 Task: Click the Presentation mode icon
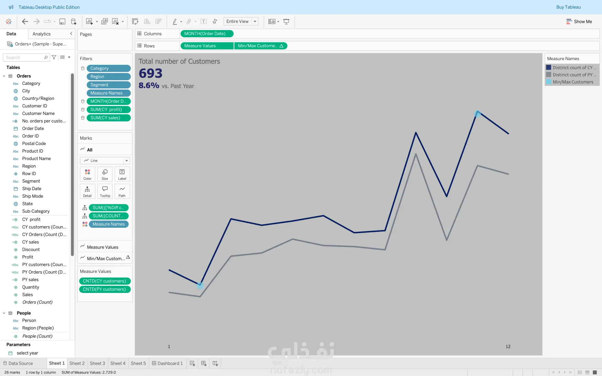pyautogui.click(x=286, y=21)
